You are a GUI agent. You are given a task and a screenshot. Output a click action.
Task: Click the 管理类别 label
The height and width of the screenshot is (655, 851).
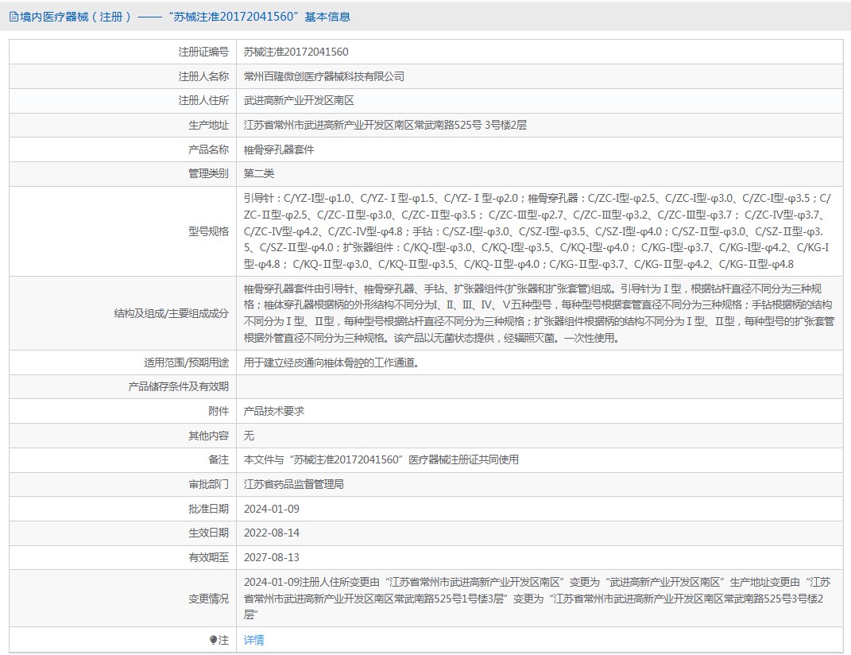pyautogui.click(x=208, y=174)
